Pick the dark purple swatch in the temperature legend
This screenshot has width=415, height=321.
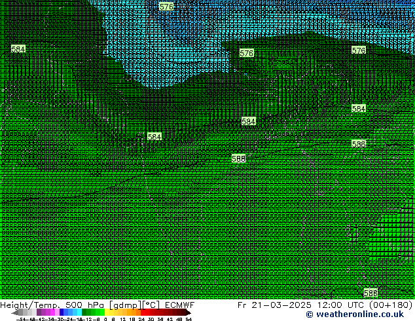(39, 312)
